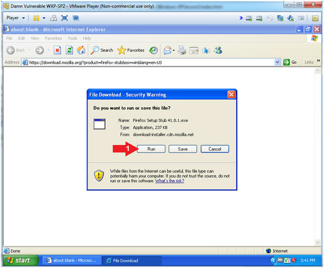Click the source download-installer.cdn.mozilla.net text
Image resolution: width=324 pixels, height=268 pixels.
point(163,134)
